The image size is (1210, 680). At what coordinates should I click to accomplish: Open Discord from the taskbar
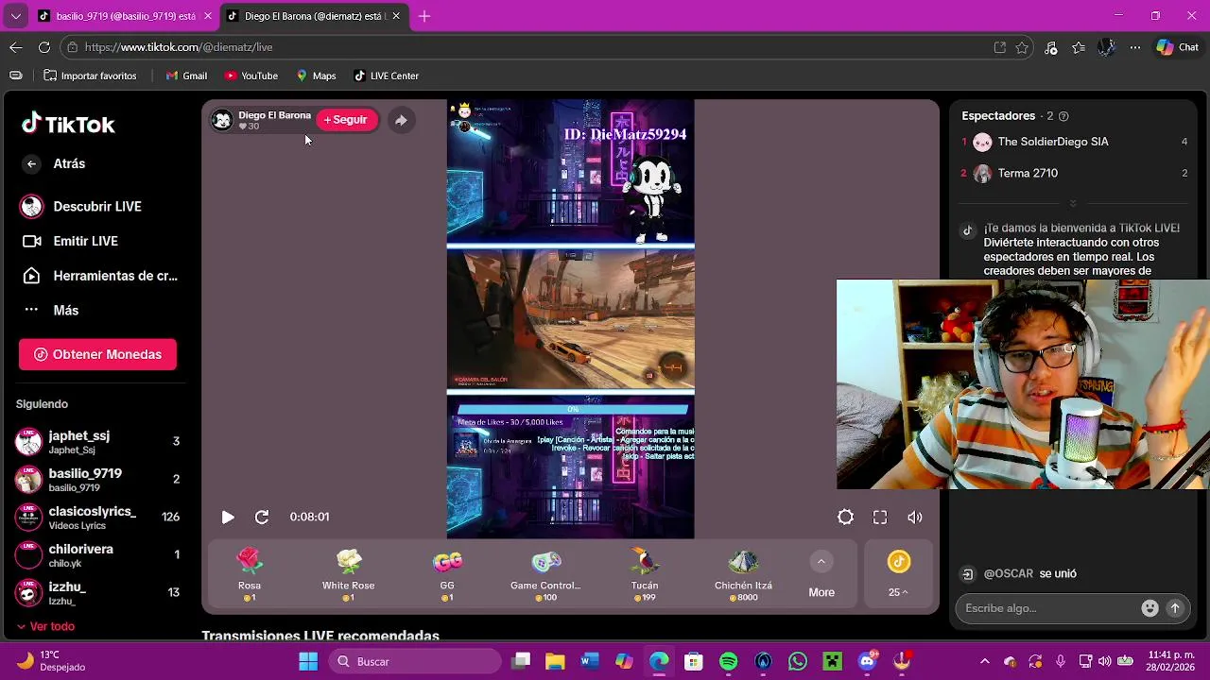tap(868, 661)
